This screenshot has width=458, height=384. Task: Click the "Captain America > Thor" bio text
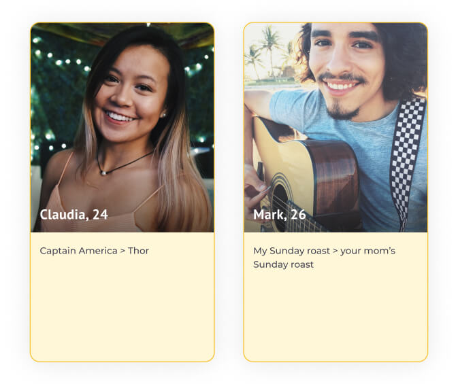[x=95, y=251]
